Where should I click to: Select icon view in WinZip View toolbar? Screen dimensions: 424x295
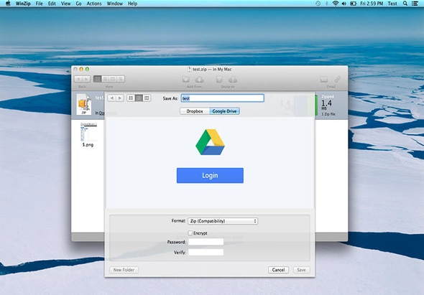(x=97, y=79)
